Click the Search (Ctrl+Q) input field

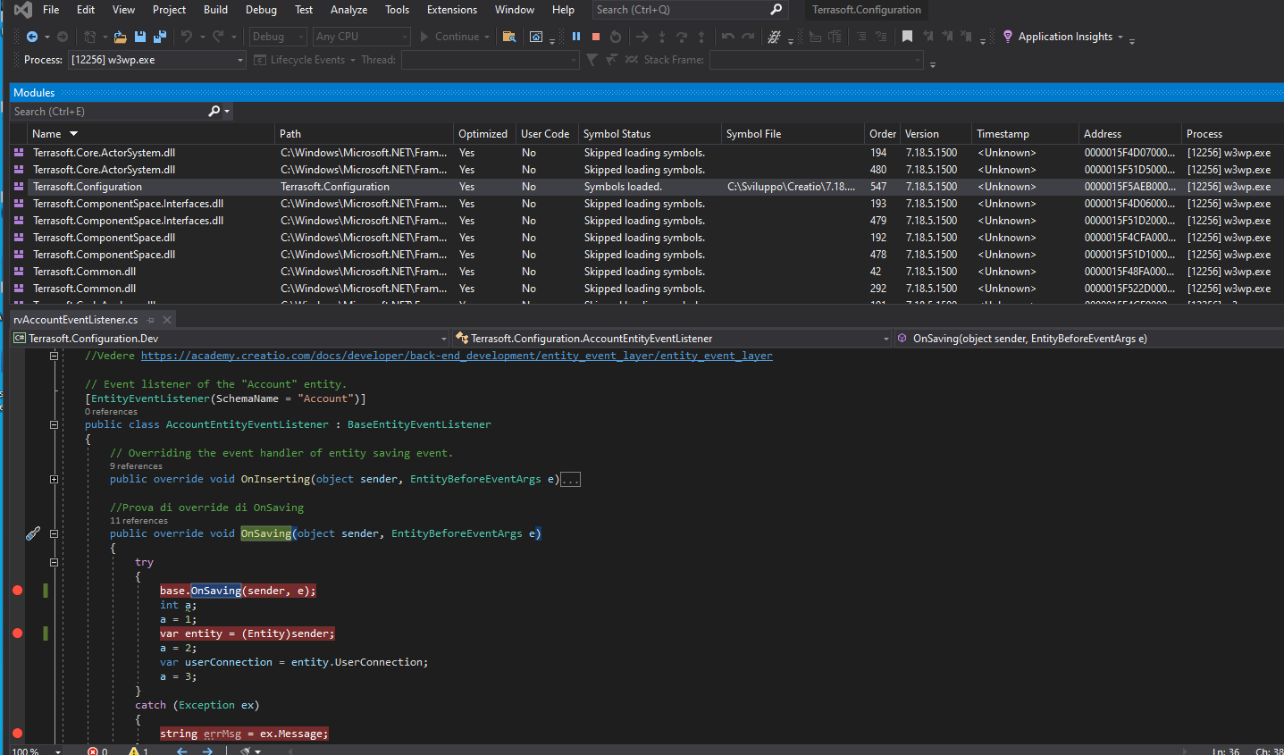point(690,10)
